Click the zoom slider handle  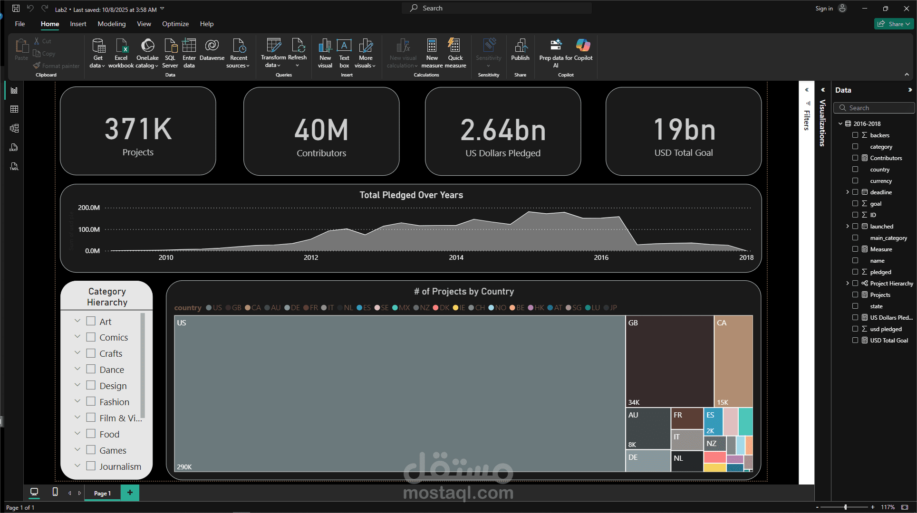[845, 507]
